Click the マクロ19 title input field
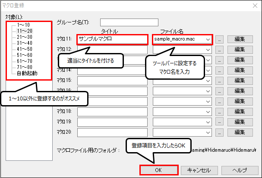262x178 pixels. (113, 122)
